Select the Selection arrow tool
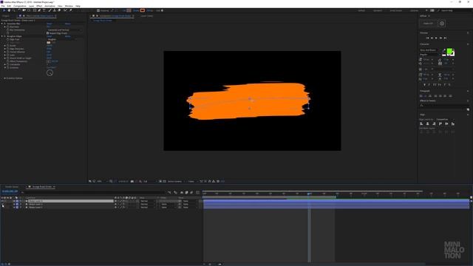Viewport: 473px width, 266px height. coord(4,10)
